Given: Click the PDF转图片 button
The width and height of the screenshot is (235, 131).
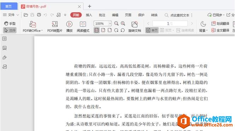Looking at the screenshot, I should (x=54, y=27).
